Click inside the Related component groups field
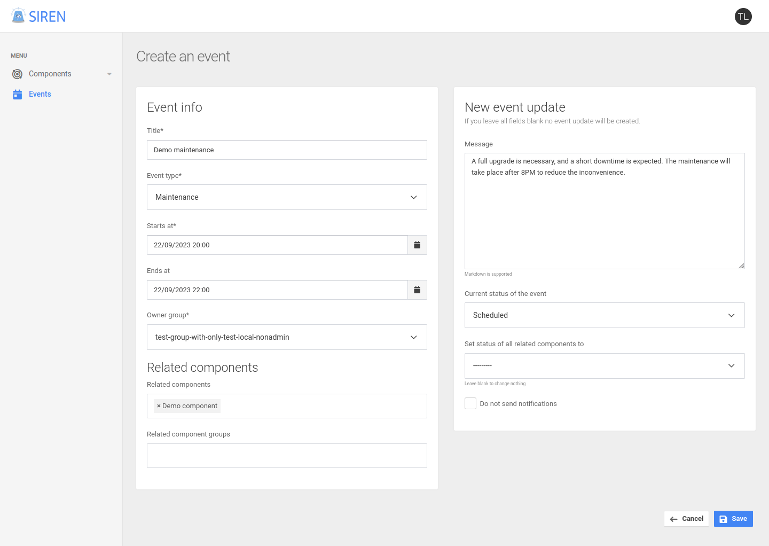The image size is (769, 546). [287, 456]
